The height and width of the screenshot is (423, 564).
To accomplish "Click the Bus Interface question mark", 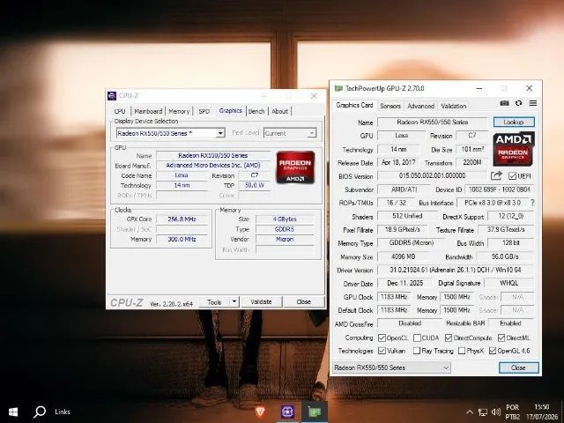I will pos(532,203).
